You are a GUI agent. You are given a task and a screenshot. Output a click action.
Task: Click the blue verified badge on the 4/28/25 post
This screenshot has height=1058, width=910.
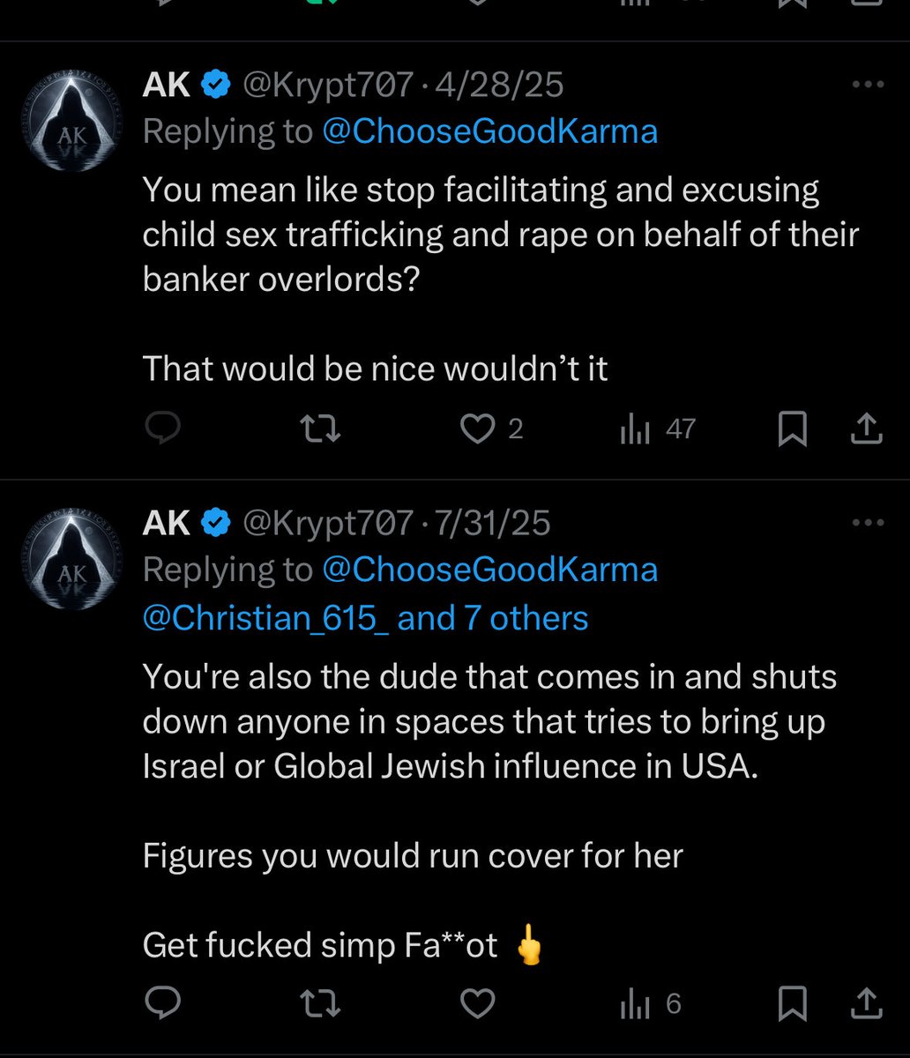[217, 86]
